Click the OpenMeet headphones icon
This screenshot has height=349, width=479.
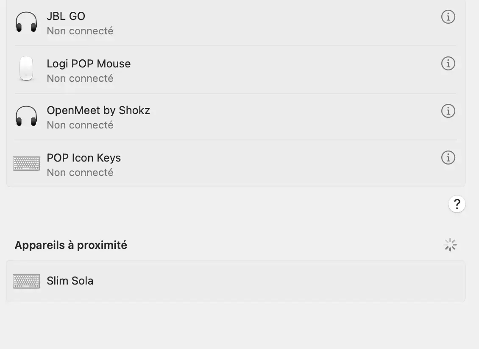click(26, 116)
